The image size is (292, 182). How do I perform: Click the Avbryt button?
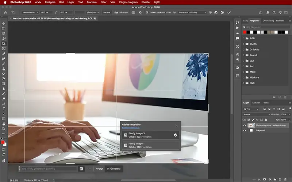[x=99, y=169]
